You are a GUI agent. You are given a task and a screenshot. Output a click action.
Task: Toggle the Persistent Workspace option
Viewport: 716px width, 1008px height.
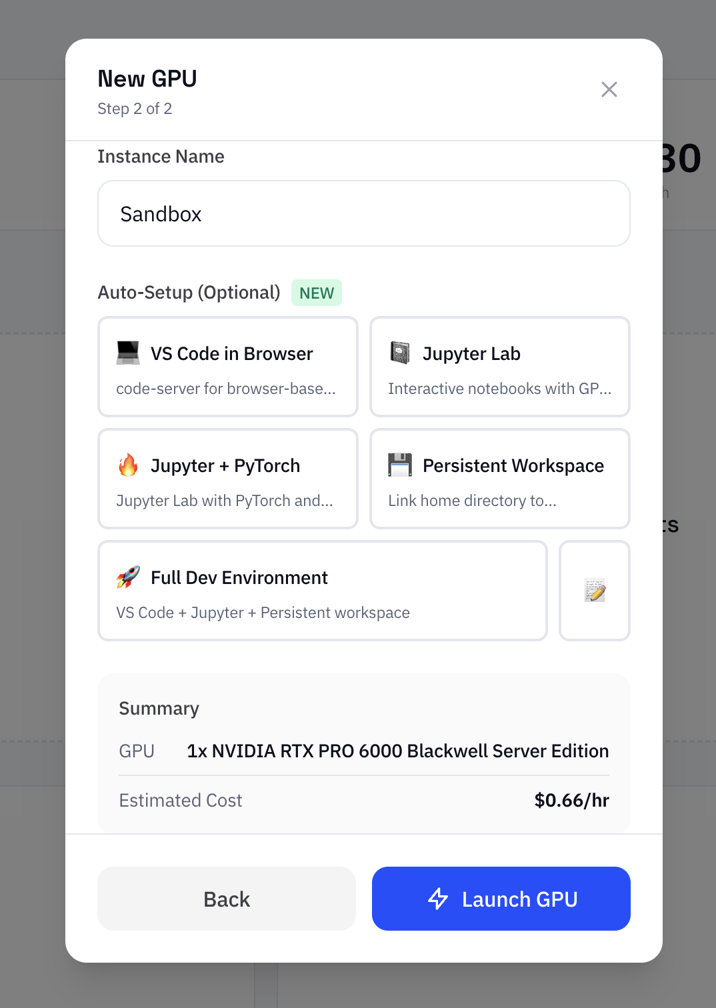(x=500, y=479)
